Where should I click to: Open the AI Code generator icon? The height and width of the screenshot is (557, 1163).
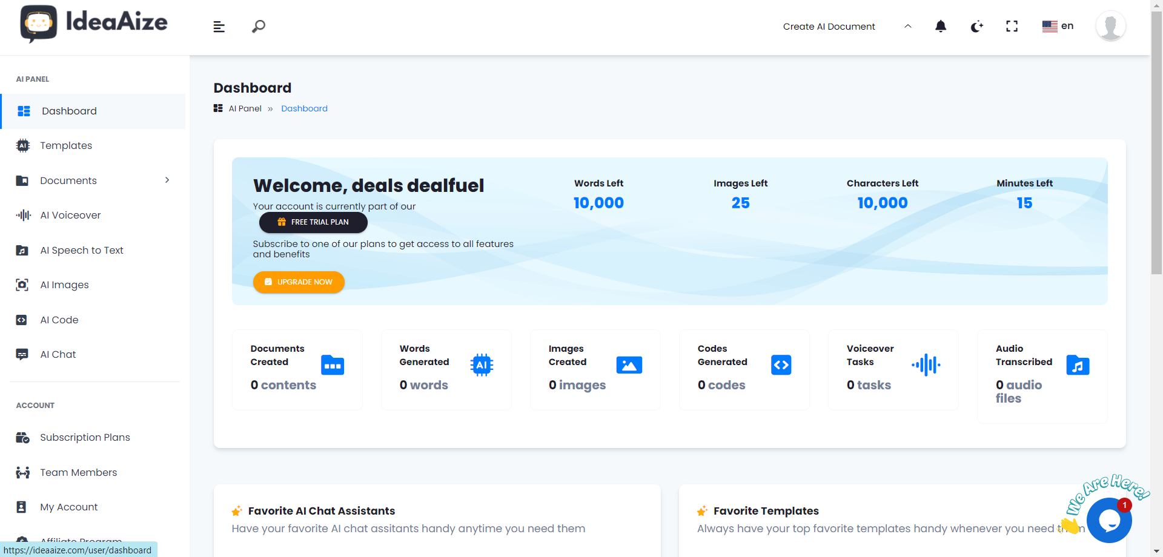[x=22, y=320]
